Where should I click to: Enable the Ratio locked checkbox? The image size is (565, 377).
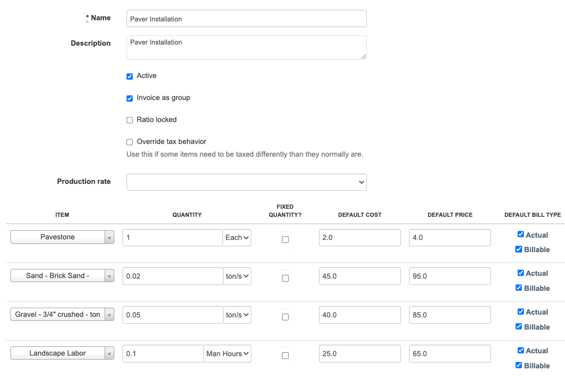(x=130, y=120)
